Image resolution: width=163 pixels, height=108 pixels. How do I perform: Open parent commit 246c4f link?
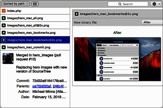(58, 86)
